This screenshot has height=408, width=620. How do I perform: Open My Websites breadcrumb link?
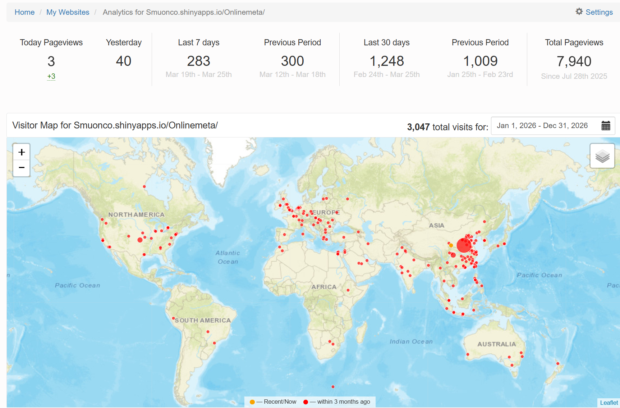click(x=68, y=12)
